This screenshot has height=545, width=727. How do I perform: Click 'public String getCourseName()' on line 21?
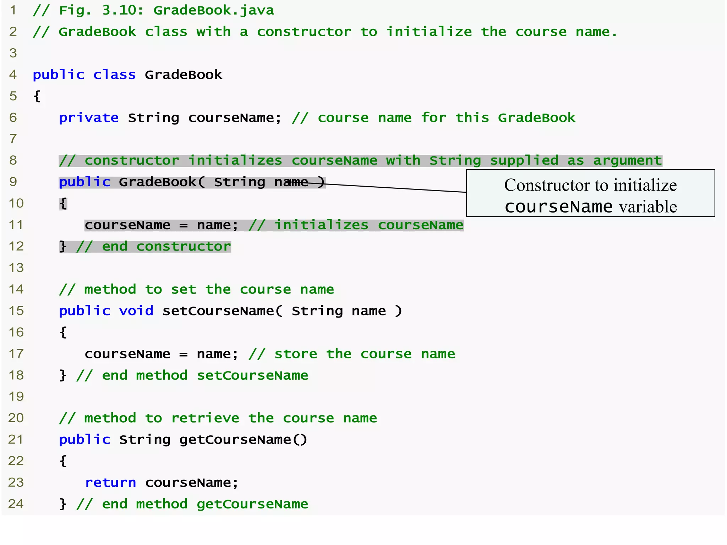point(183,440)
